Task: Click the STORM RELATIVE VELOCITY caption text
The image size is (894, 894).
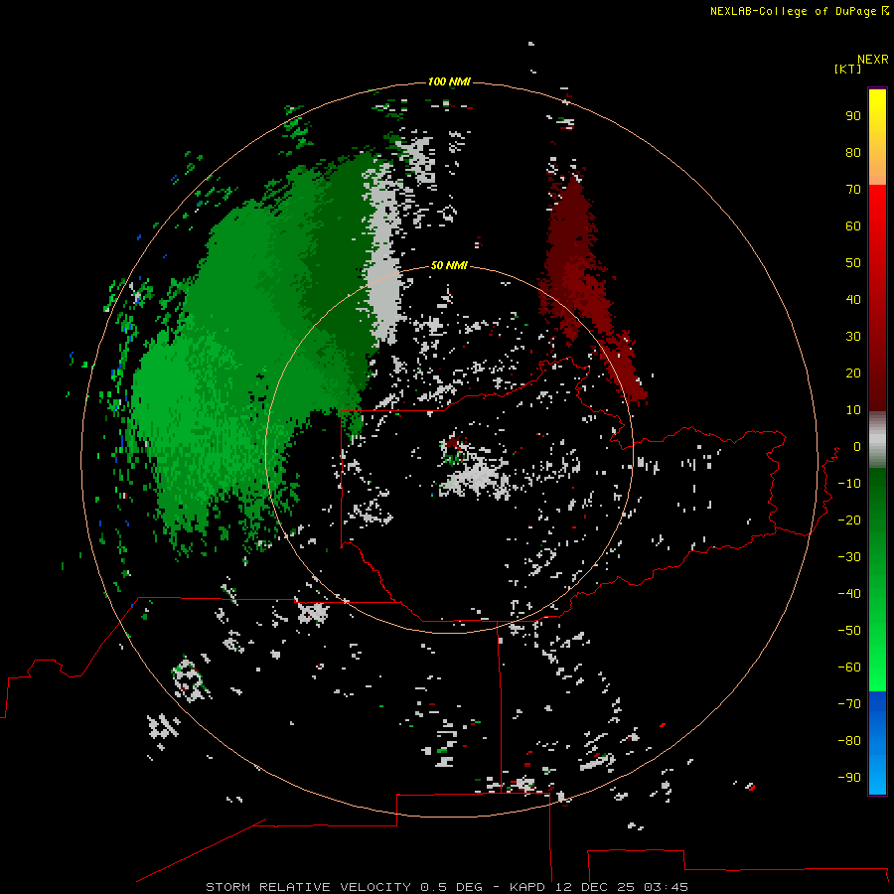Action: tap(308, 887)
